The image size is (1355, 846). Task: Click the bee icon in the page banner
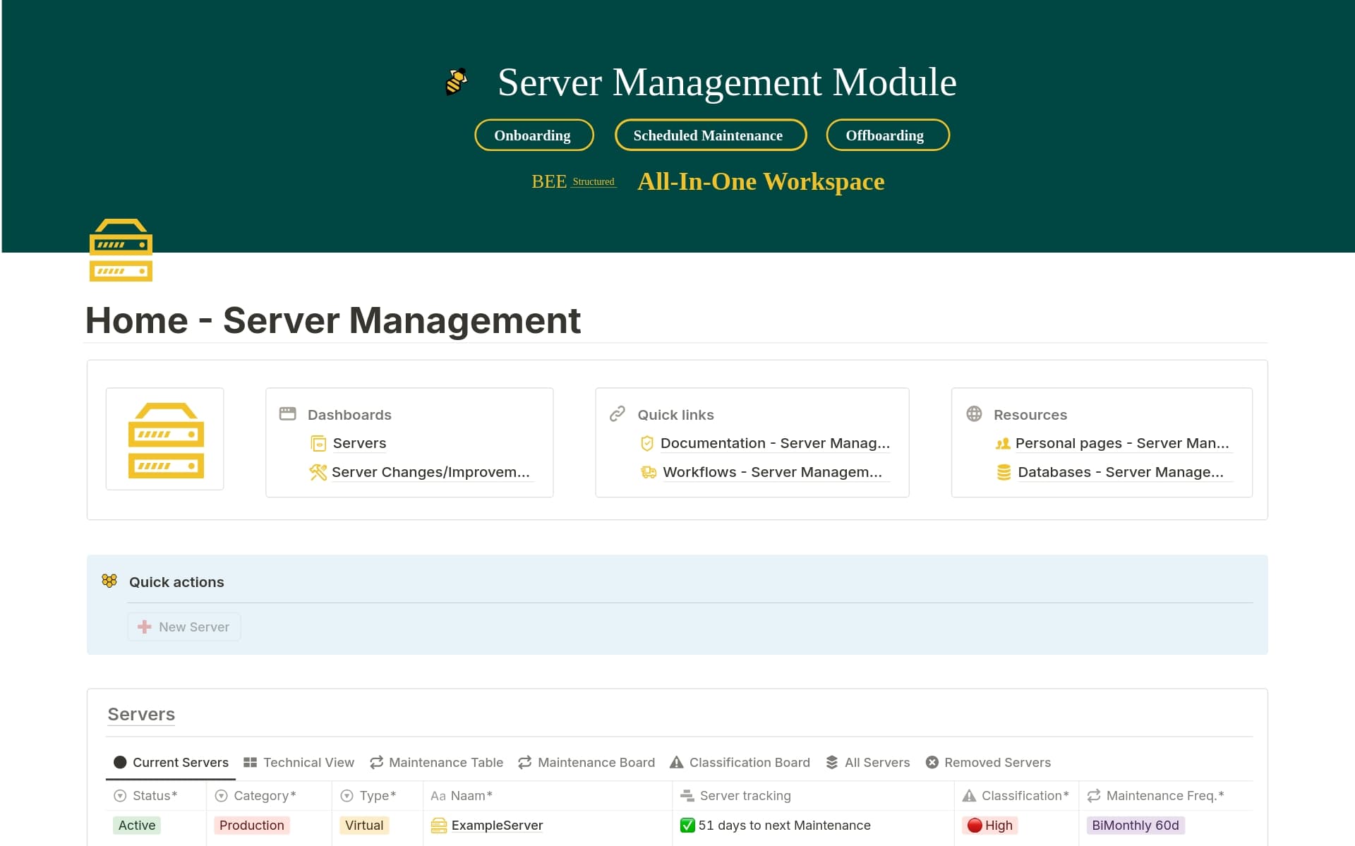[456, 81]
